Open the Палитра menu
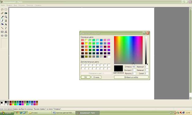This screenshot has width=192, height=115. [x=30, y=5]
